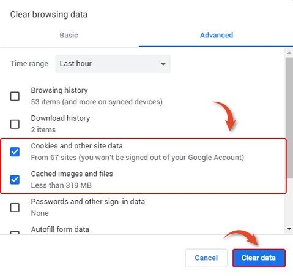The width and height of the screenshot is (293, 276).
Task: Check the Browsing history checkbox
Action: (x=15, y=96)
